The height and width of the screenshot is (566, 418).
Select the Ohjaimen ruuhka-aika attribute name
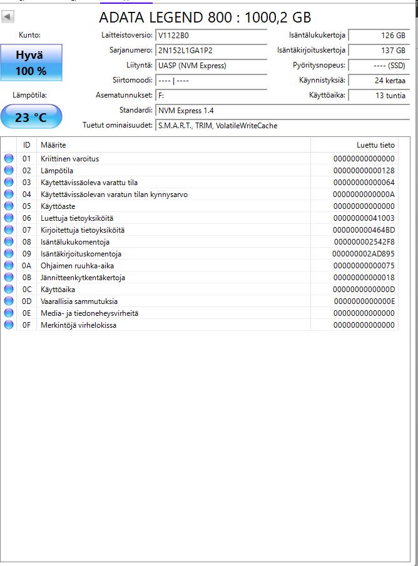tap(77, 266)
